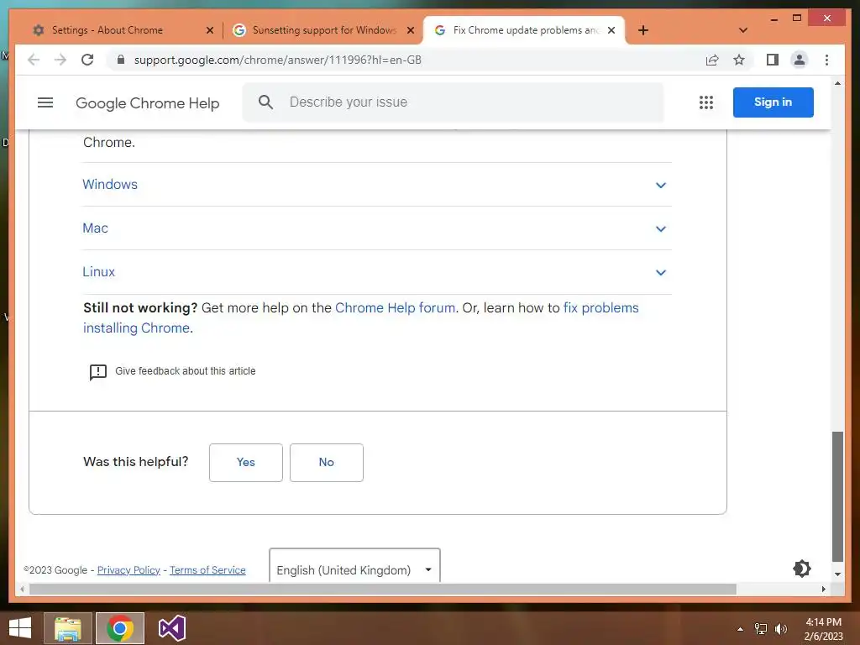Open volume control tray icon
860x645 pixels.
(781, 629)
